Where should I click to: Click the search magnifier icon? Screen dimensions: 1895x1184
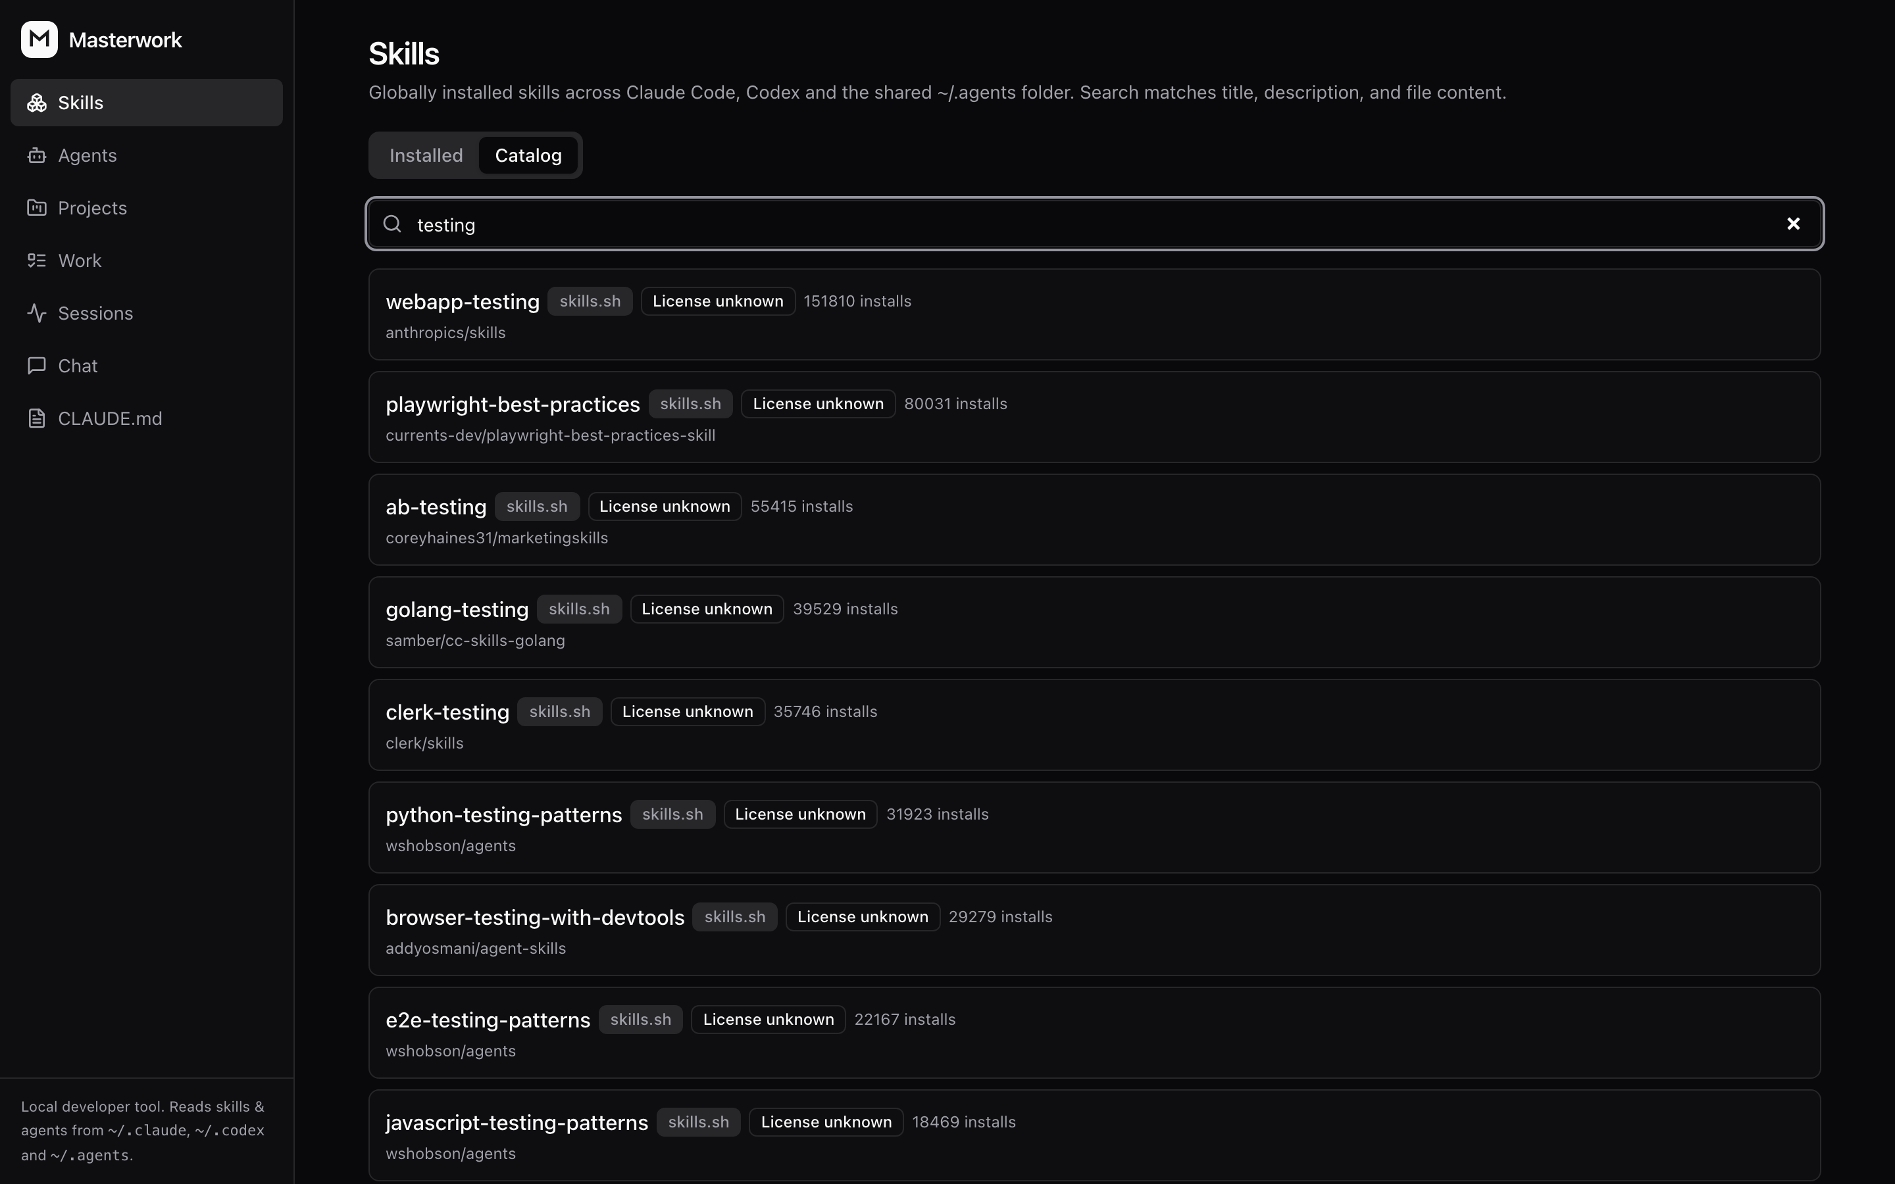392,224
